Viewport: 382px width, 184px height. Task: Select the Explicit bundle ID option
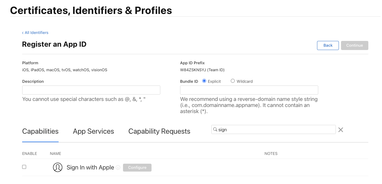(x=204, y=81)
